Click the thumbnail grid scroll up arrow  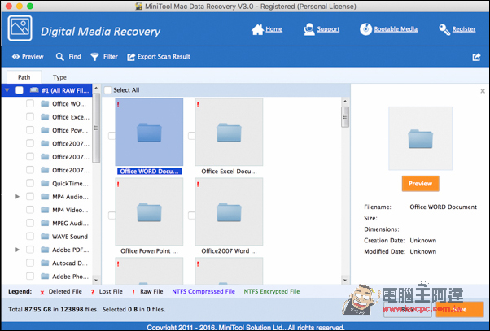pos(345,101)
